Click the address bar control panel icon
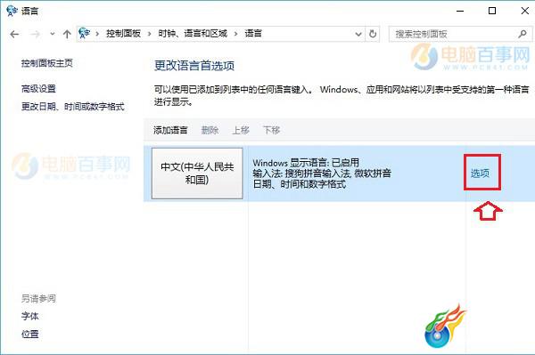Image resolution: width=535 pixels, height=355 pixels. (x=85, y=33)
